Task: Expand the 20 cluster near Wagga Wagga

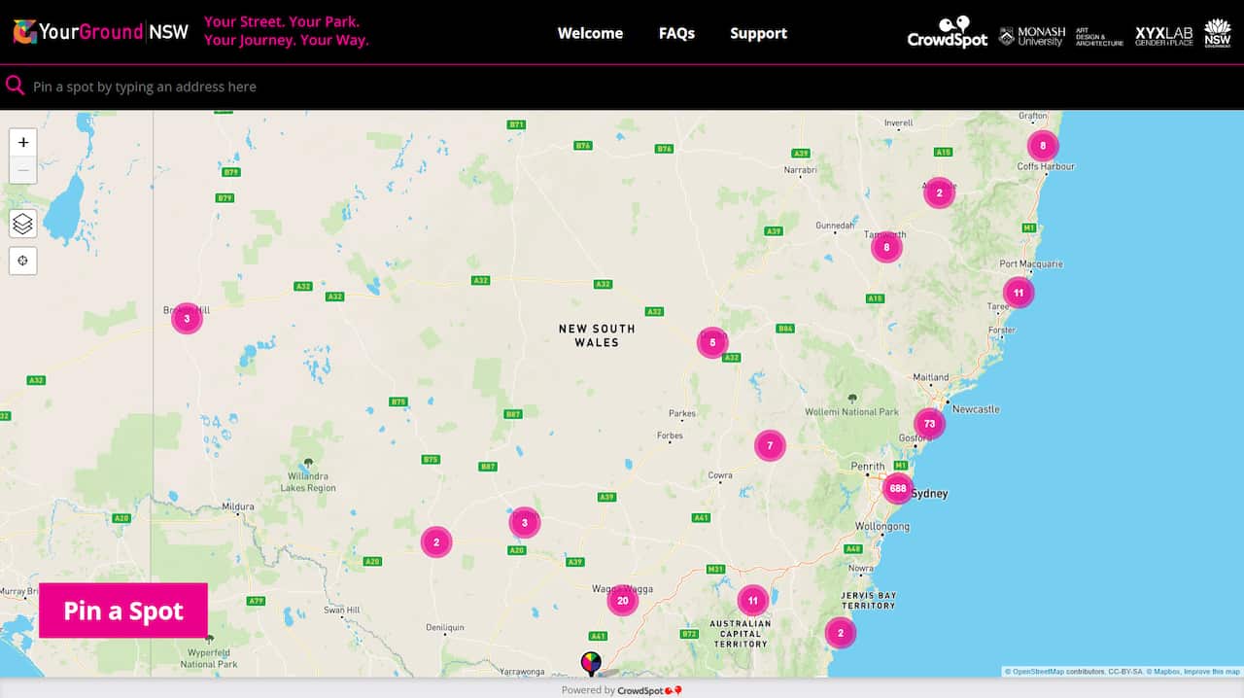Action: coord(622,601)
